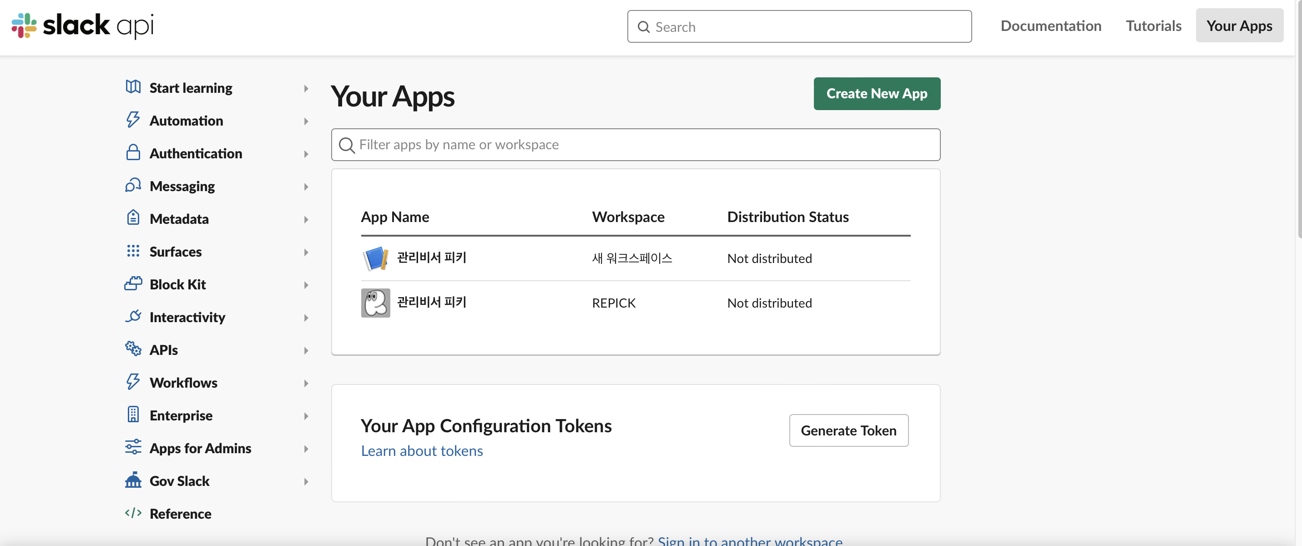Focus the Filter apps by name field
The image size is (1302, 546).
coord(636,145)
